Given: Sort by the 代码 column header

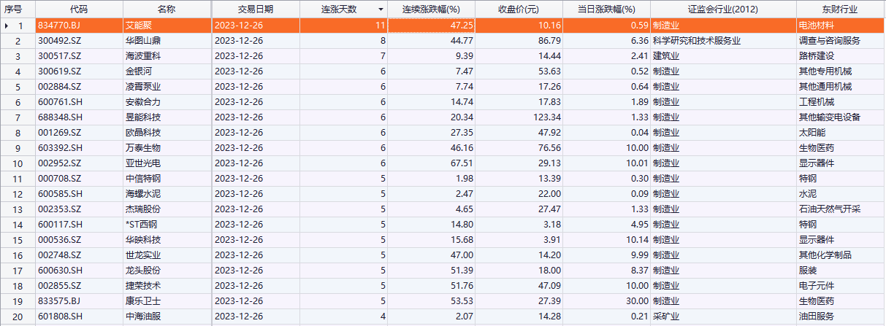Looking at the screenshot, I should (78, 9).
